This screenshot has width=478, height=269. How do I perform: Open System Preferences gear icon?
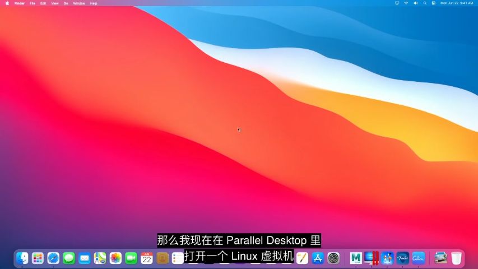tap(333, 258)
